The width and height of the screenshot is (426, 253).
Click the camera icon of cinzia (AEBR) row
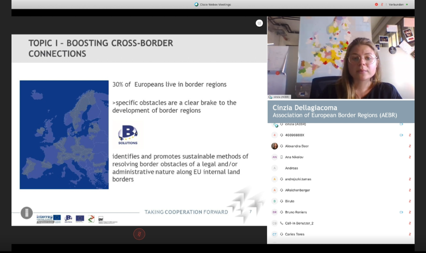(401, 124)
